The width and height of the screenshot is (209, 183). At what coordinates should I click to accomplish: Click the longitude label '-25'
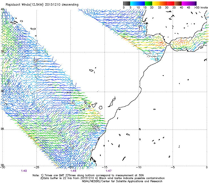coord(36,167)
